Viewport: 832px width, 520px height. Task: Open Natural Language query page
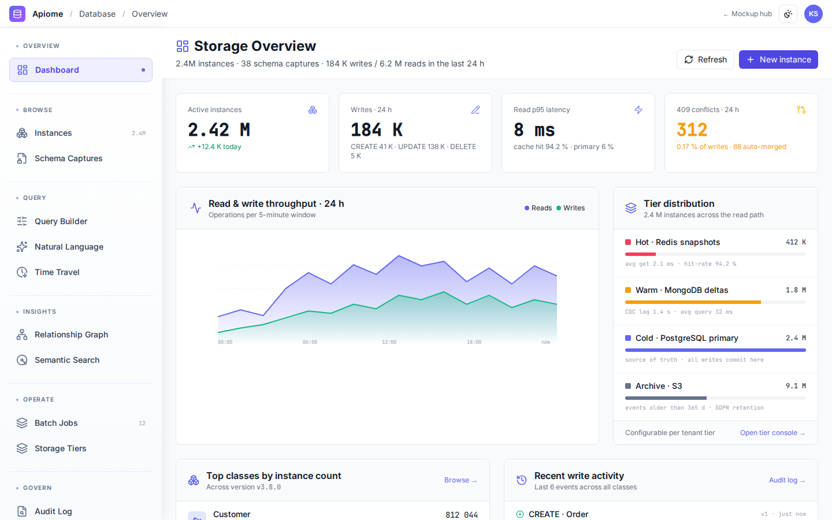[x=81, y=247]
